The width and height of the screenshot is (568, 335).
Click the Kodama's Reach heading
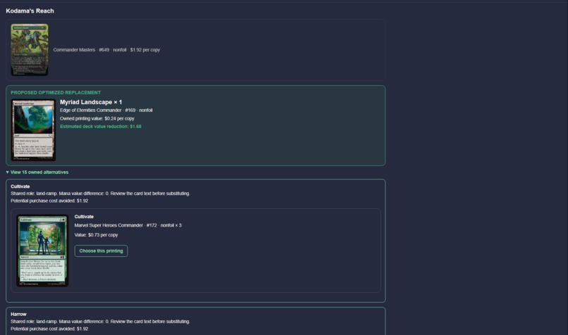click(30, 11)
